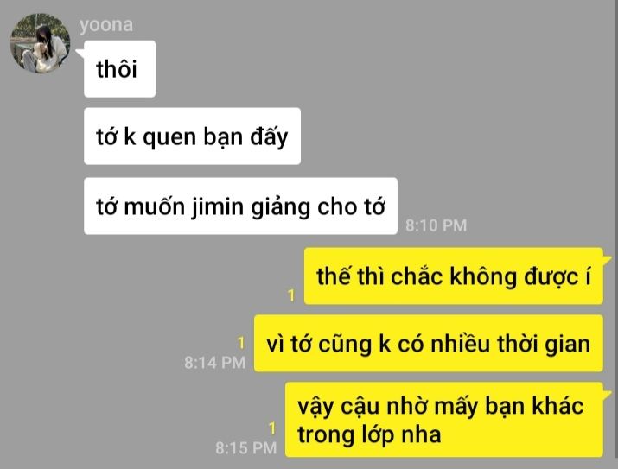Click tail pointer of thế thì chắc bubble

pyautogui.click(x=608, y=259)
